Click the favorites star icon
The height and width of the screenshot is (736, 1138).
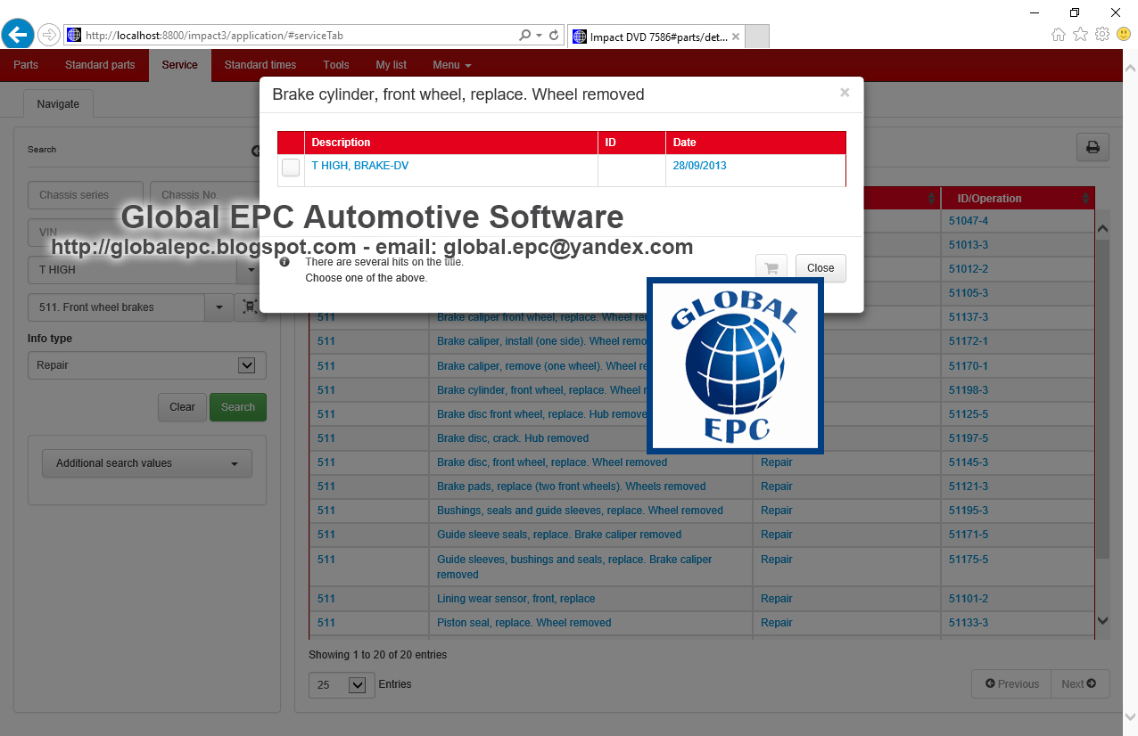pyautogui.click(x=1080, y=34)
